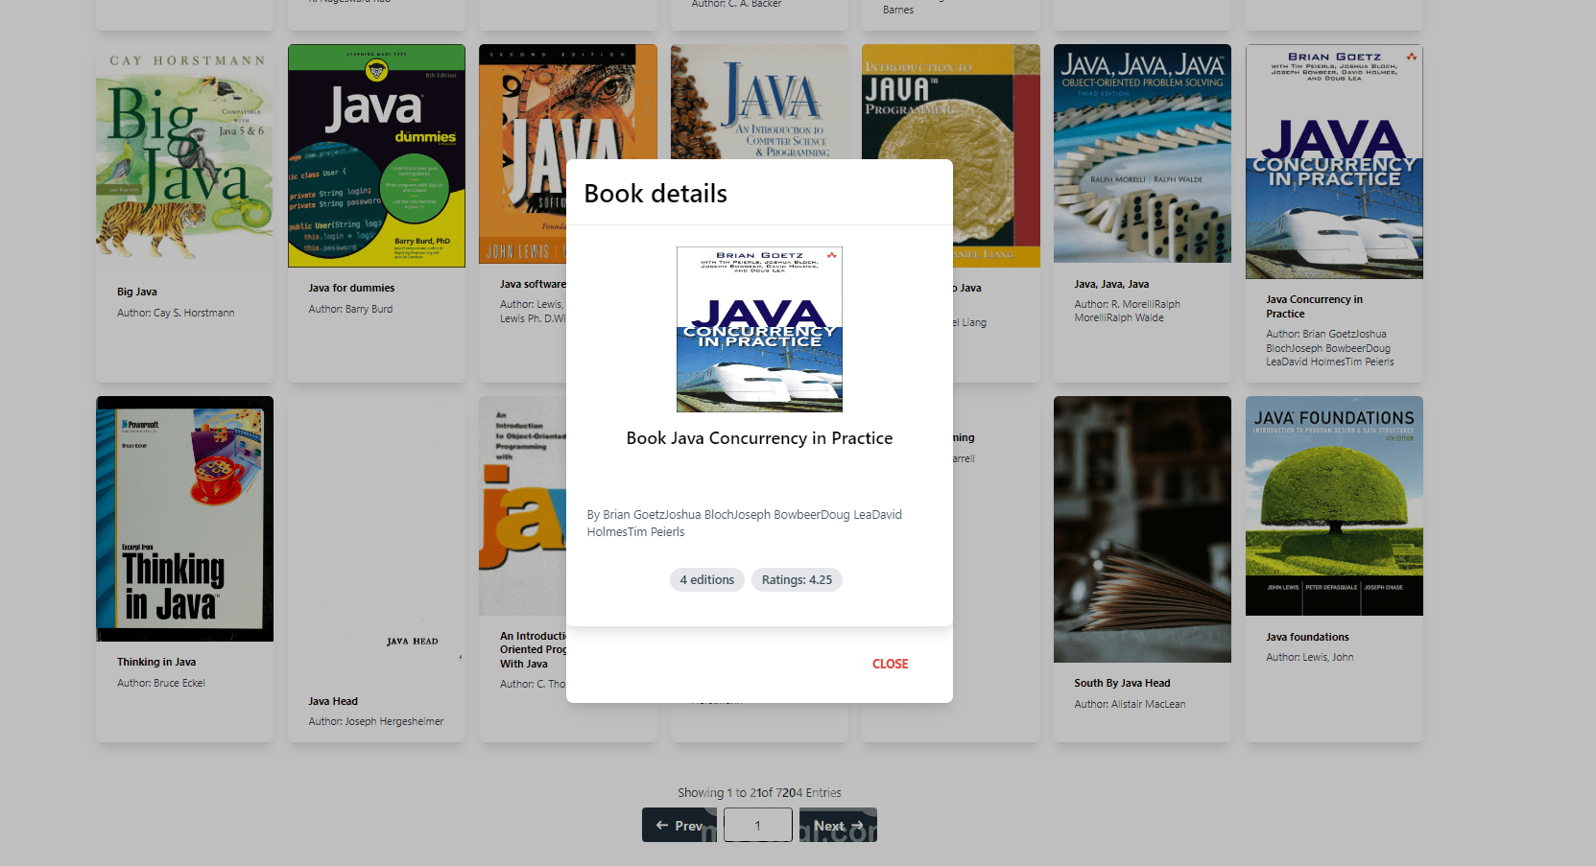This screenshot has width=1596, height=866.
Task: Click the Java Head title text
Action: tap(333, 701)
